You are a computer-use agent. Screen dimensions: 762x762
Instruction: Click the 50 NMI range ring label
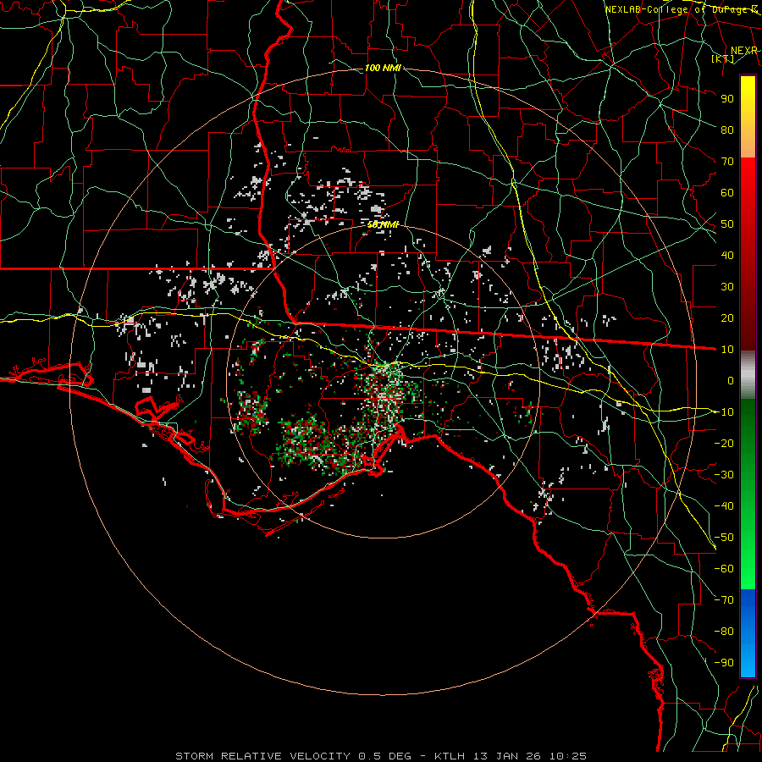pyautogui.click(x=383, y=224)
